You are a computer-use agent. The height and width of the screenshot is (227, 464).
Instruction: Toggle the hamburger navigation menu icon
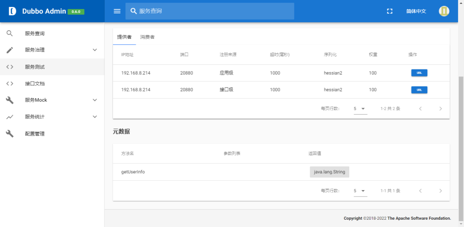click(117, 11)
